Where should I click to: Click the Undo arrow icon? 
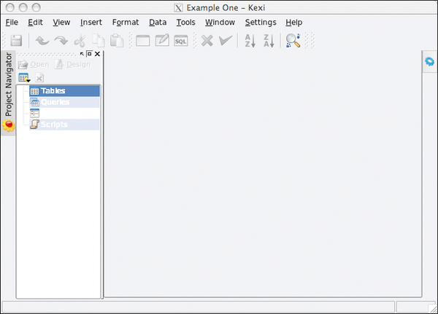coord(43,41)
